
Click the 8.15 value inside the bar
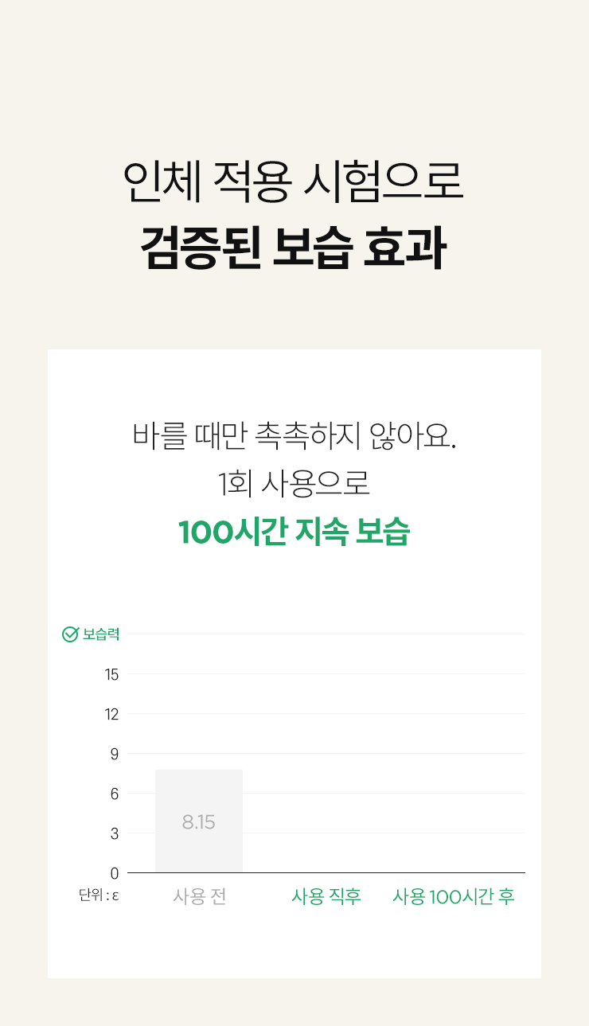pyautogui.click(x=199, y=822)
